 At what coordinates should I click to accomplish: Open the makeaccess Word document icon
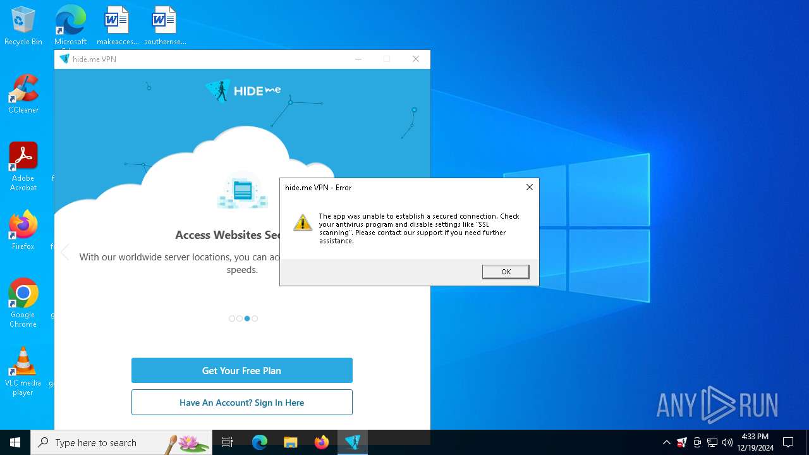[117, 27]
